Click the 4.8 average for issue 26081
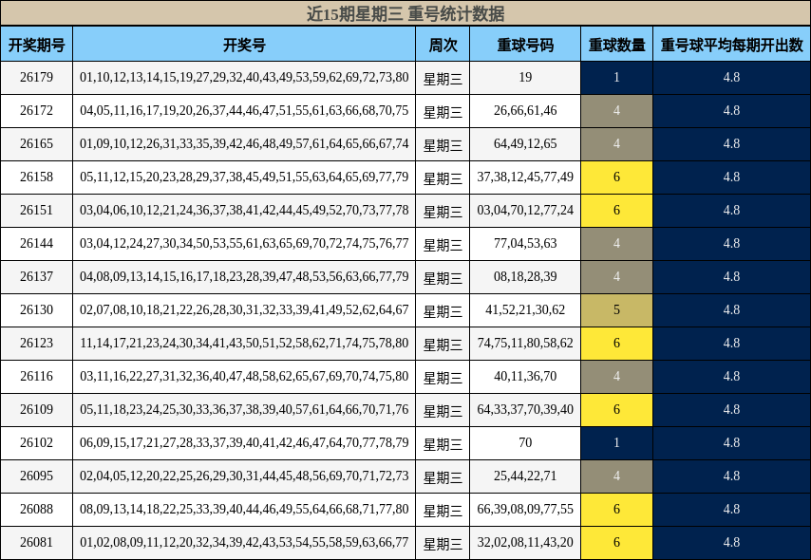The height and width of the screenshot is (560, 811). point(731,542)
